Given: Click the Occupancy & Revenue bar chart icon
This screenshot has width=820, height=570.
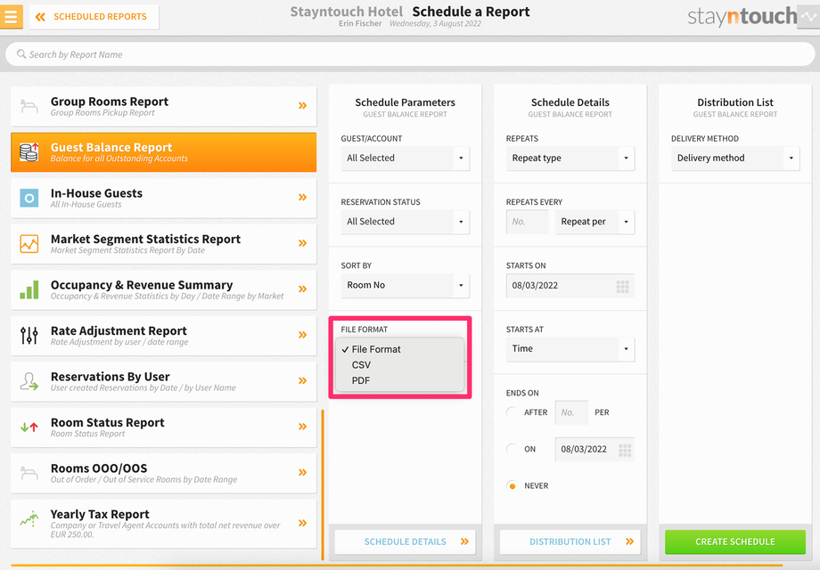Looking at the screenshot, I should pos(29,289).
